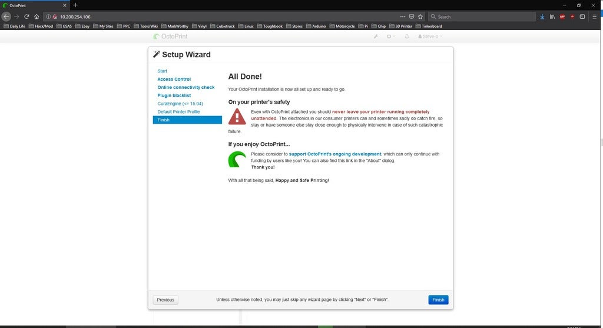Open the Firefox hamburger menu

coord(594,16)
